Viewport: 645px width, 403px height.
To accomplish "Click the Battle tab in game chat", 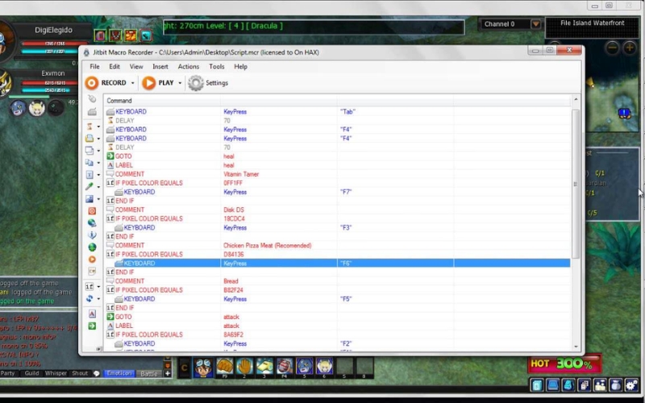I will [149, 374].
